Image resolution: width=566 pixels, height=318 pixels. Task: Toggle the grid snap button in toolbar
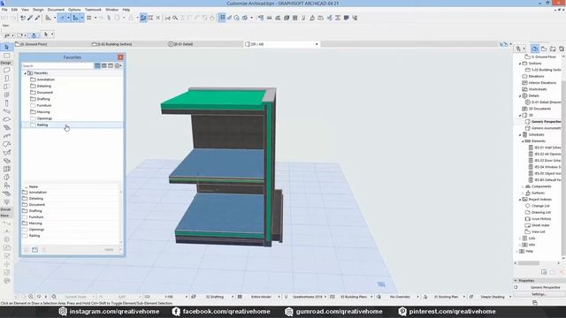click(88, 18)
